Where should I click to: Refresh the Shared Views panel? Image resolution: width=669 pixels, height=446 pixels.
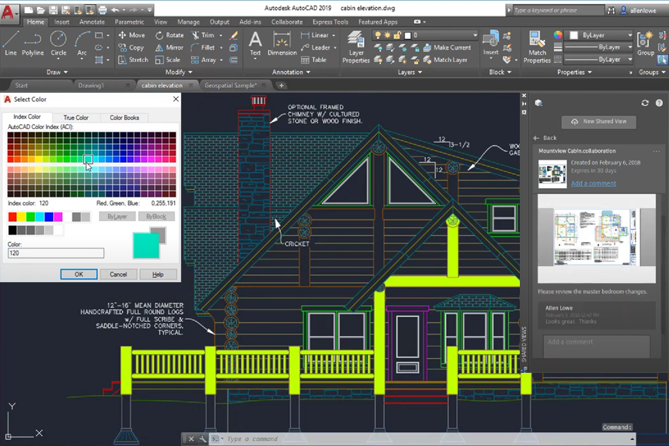645,103
